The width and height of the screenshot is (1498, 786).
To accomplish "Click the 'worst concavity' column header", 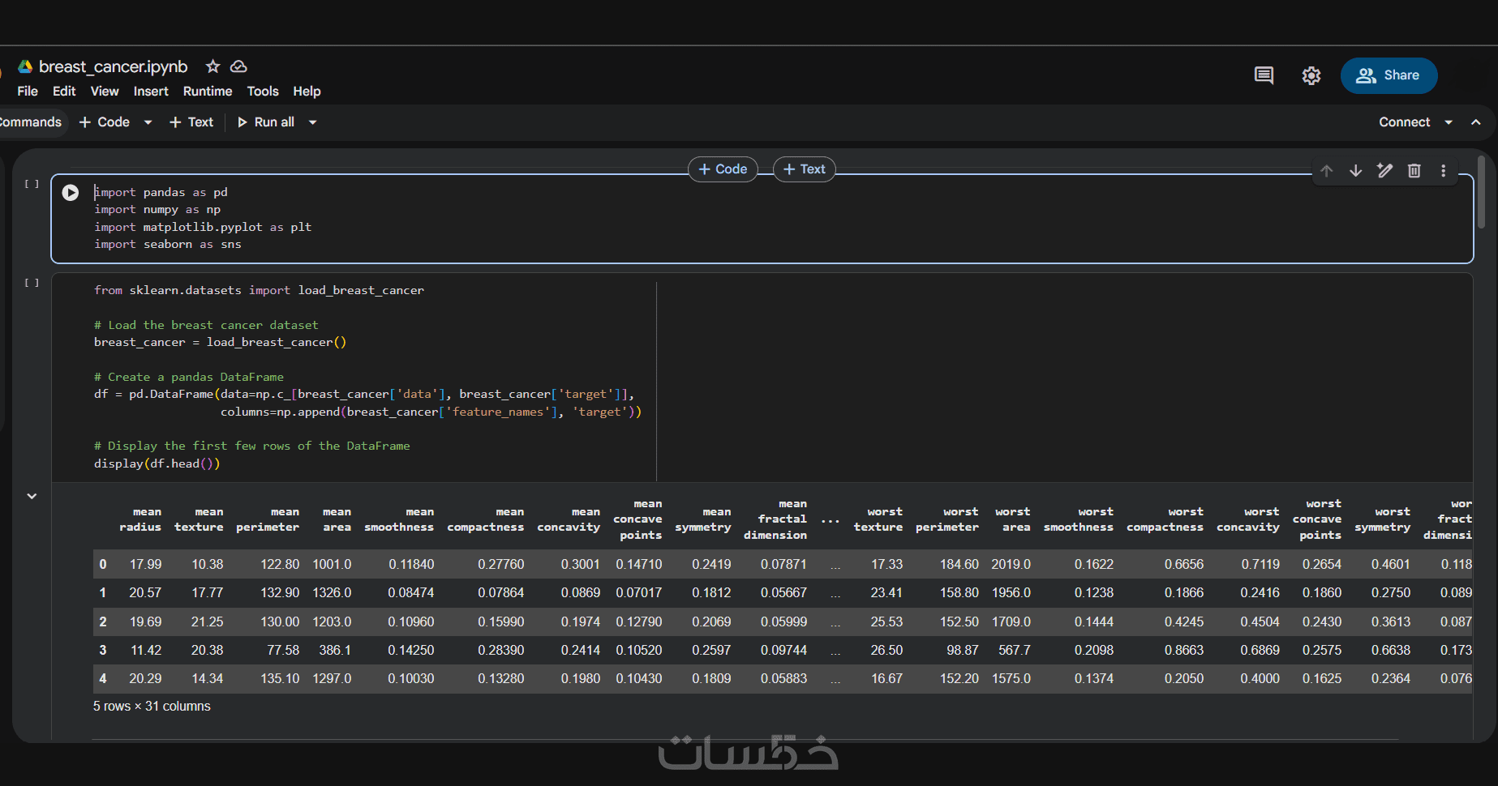I will [x=1248, y=519].
